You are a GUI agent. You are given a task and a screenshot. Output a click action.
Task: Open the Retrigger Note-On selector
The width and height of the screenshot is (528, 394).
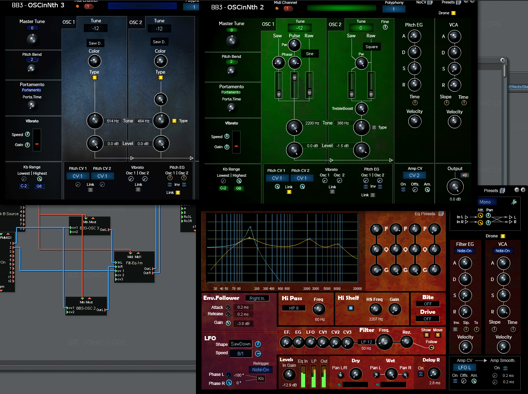click(261, 370)
